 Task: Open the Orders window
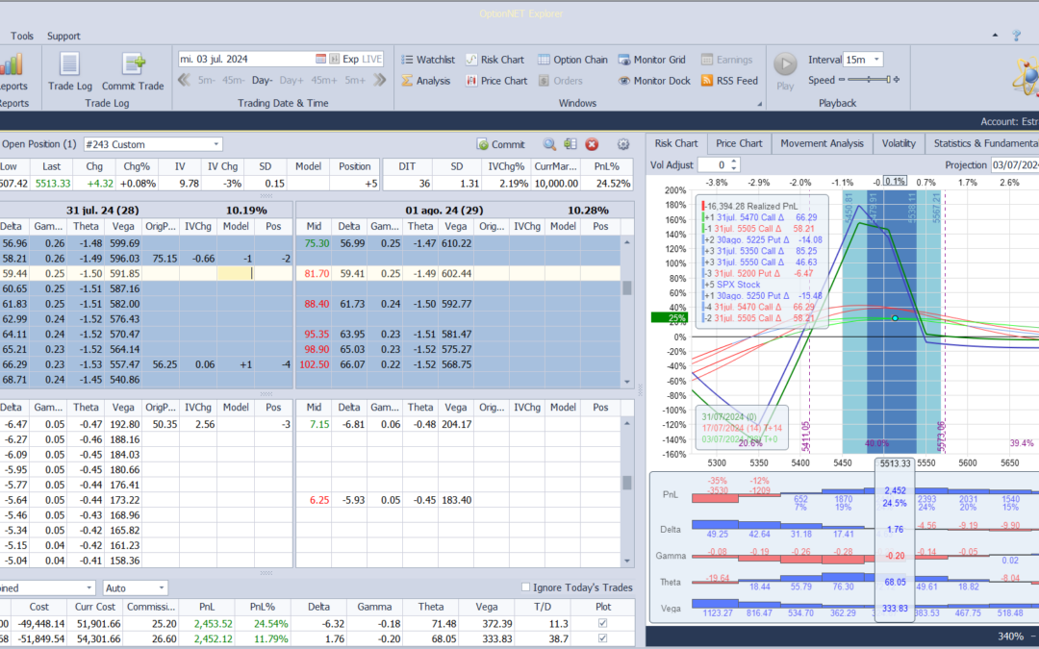[x=560, y=81]
